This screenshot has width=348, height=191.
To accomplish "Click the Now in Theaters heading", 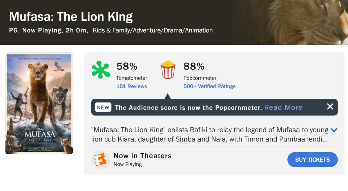I will point(142,156).
